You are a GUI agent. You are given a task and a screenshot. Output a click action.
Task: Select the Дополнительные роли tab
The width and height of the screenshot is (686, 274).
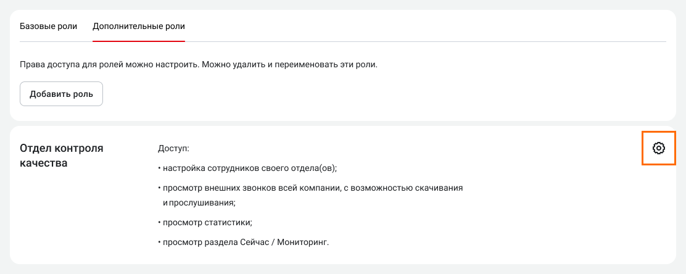click(139, 27)
